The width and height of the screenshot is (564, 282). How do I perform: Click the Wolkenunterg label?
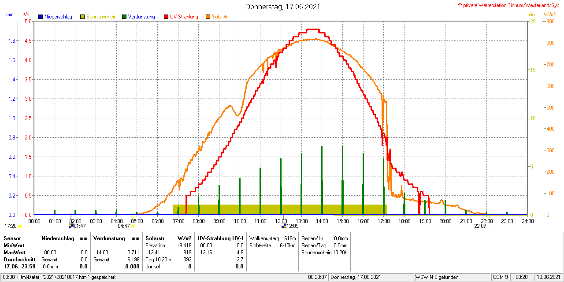tap(264, 238)
